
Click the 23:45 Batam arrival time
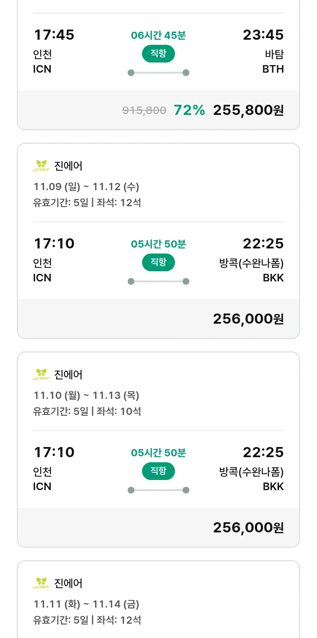[x=263, y=35]
